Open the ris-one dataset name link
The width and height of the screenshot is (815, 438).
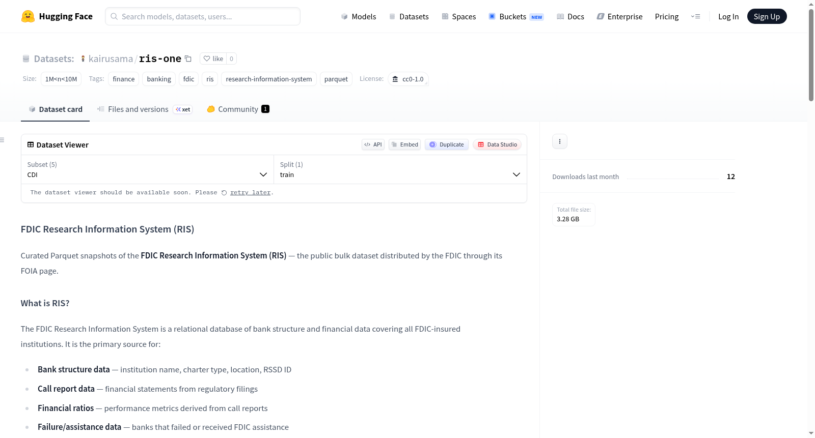[160, 59]
